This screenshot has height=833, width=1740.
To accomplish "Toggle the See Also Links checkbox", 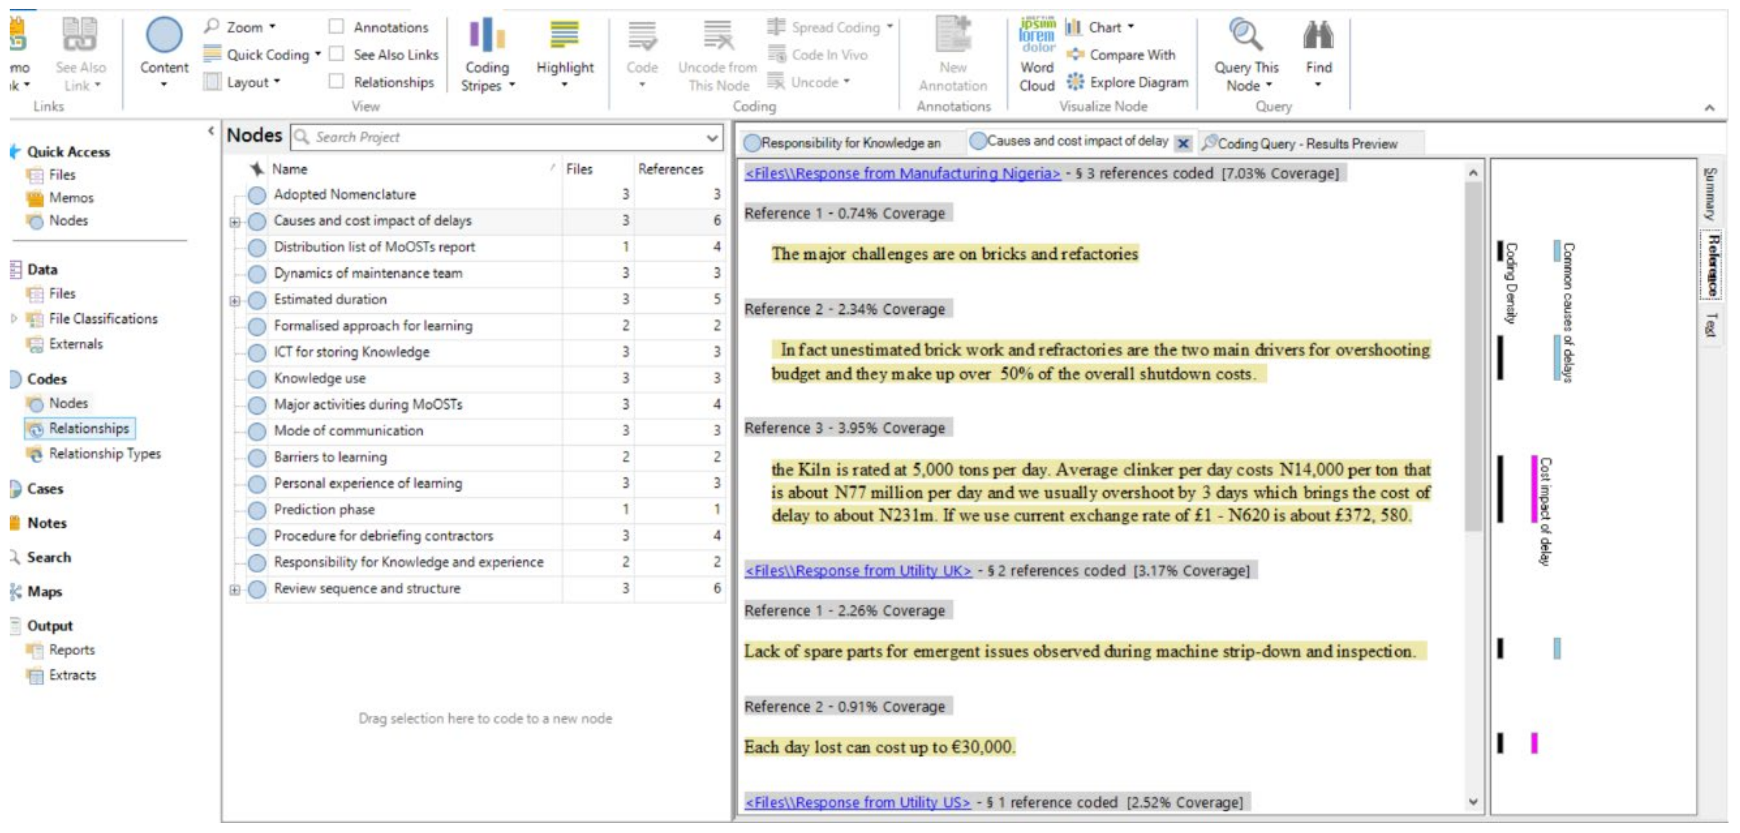I will tap(336, 55).
